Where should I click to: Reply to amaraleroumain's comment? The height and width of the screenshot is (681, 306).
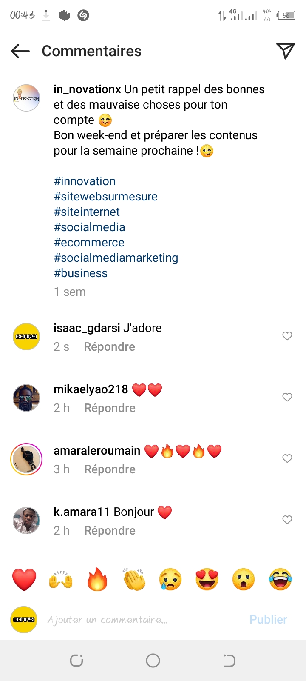(x=110, y=469)
